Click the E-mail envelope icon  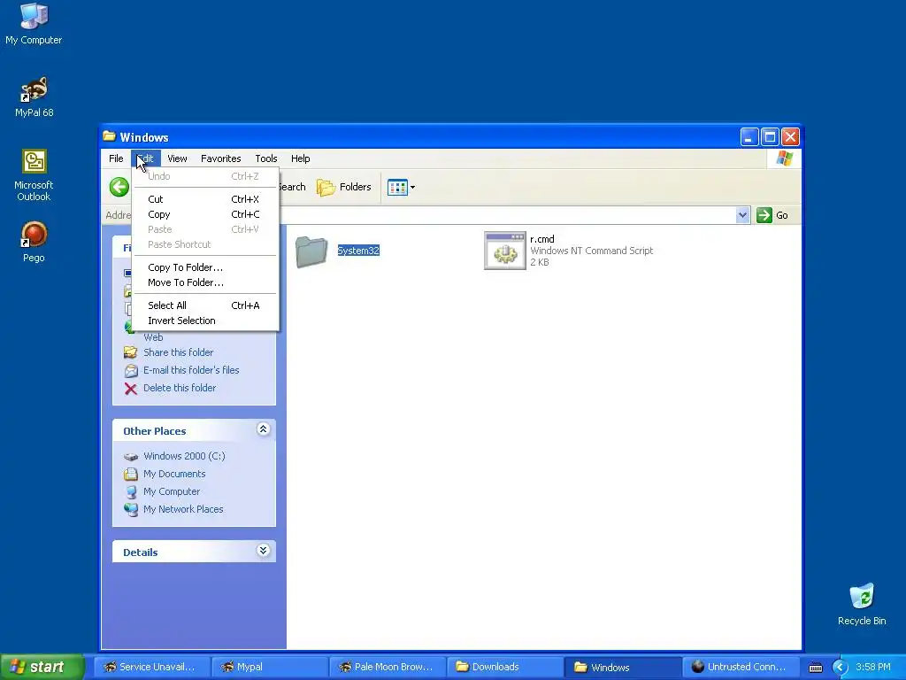click(131, 371)
